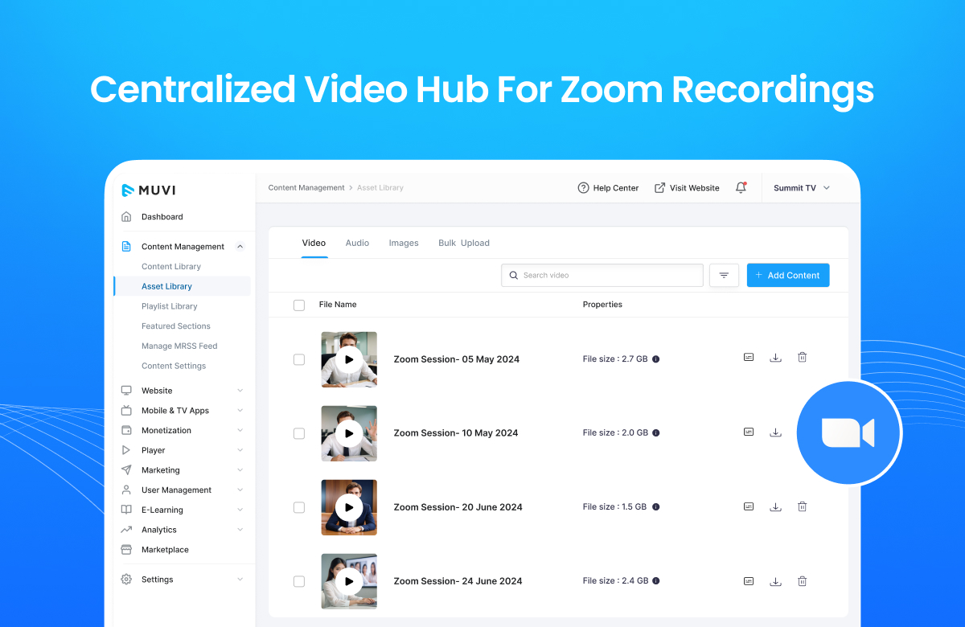The image size is (965, 627).
Task: Click the Help Center question mark icon
Action: point(584,188)
